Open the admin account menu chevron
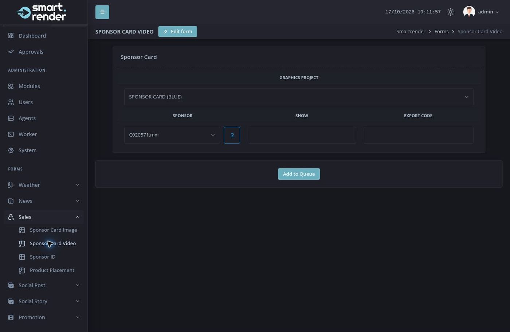The height and width of the screenshot is (332, 510). [497, 12]
